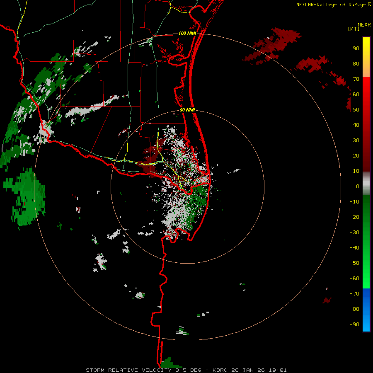373x373 pixels.
Task: Click the gray zero-velocity colorbar segment
Action: tap(366, 184)
